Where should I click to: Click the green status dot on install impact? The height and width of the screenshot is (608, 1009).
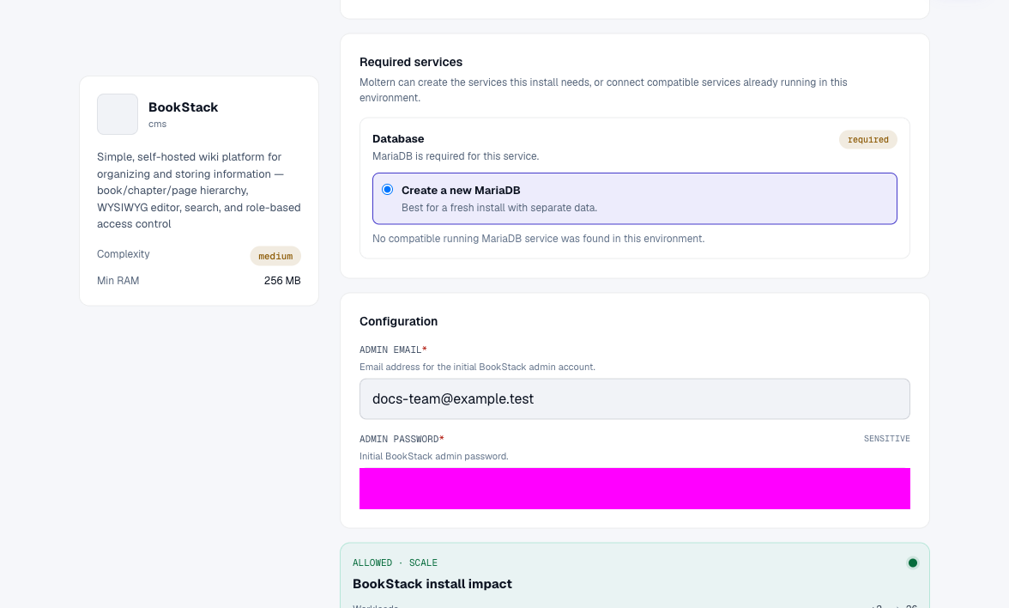tap(913, 563)
